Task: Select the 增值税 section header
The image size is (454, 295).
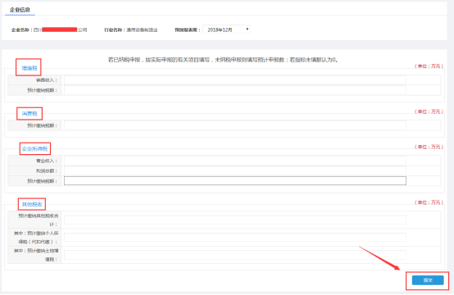Action: 30,68
